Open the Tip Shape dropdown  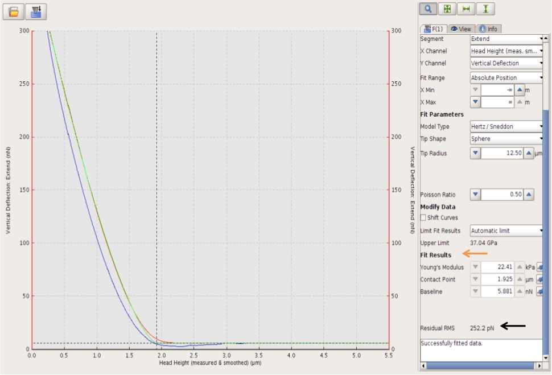pos(506,139)
